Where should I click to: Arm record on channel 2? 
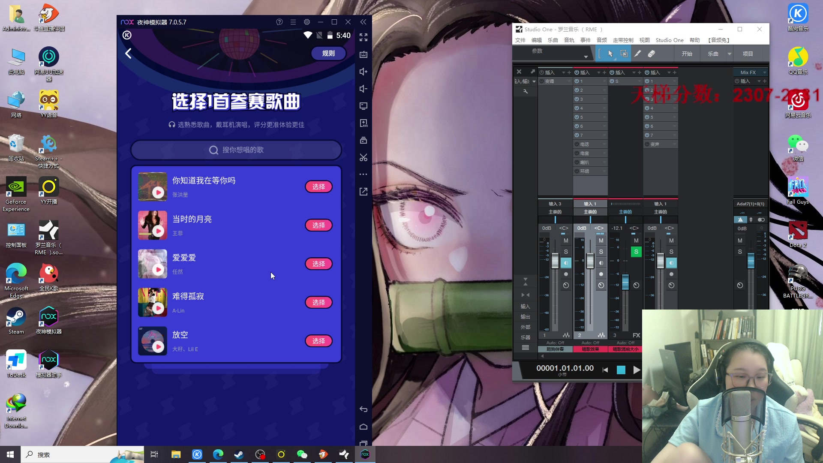pyautogui.click(x=601, y=274)
